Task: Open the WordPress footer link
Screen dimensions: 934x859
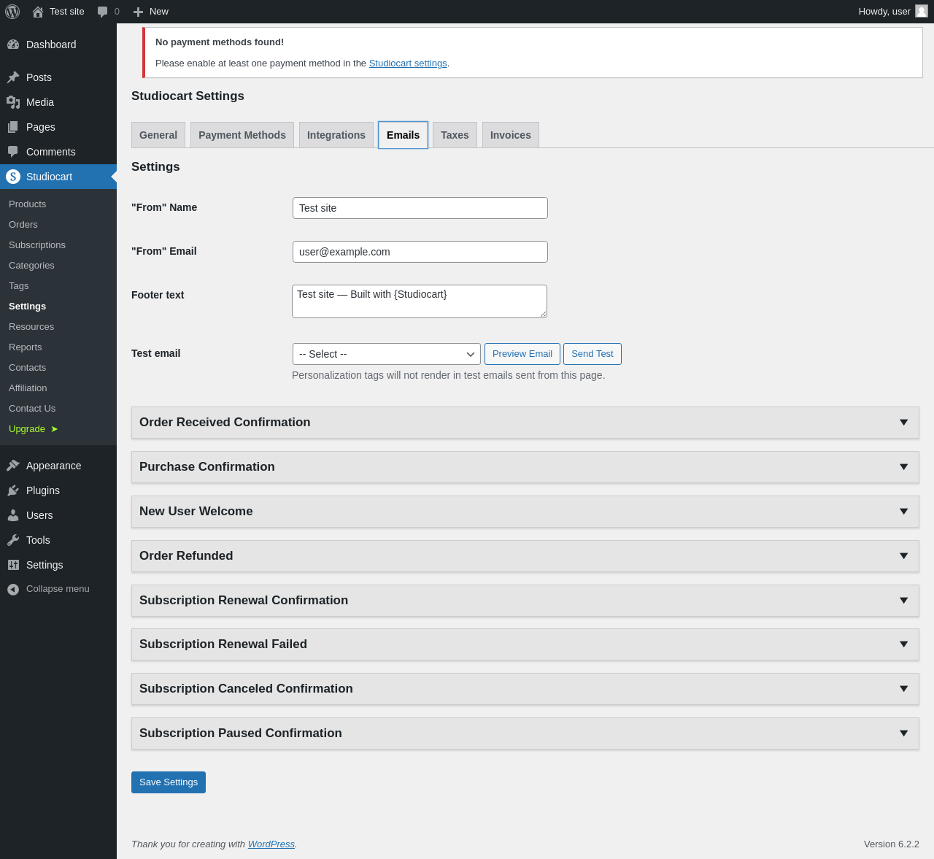Action: pos(271,844)
